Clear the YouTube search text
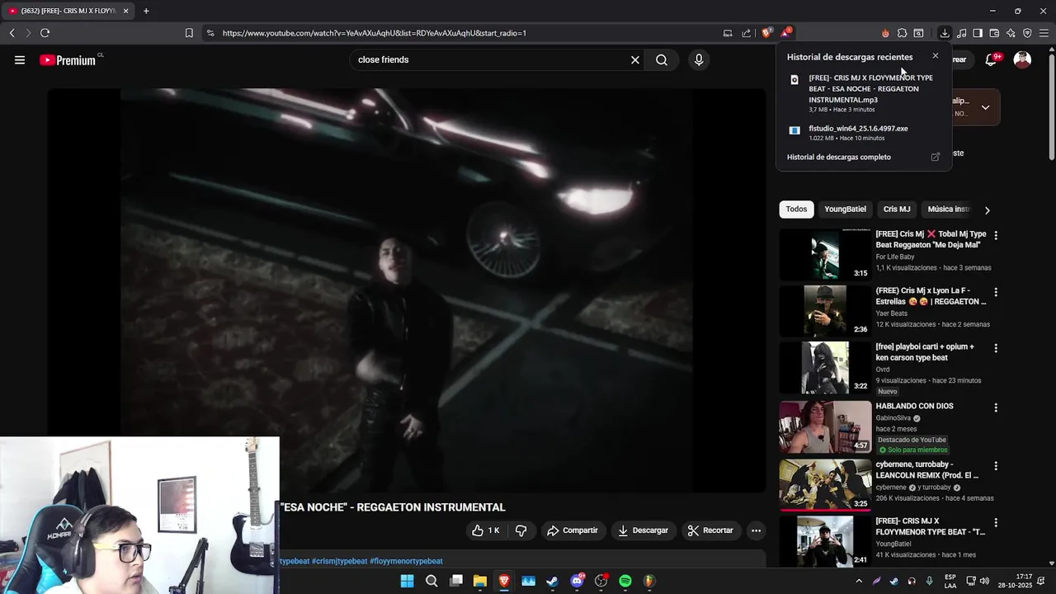This screenshot has width=1056, height=594. (x=635, y=59)
